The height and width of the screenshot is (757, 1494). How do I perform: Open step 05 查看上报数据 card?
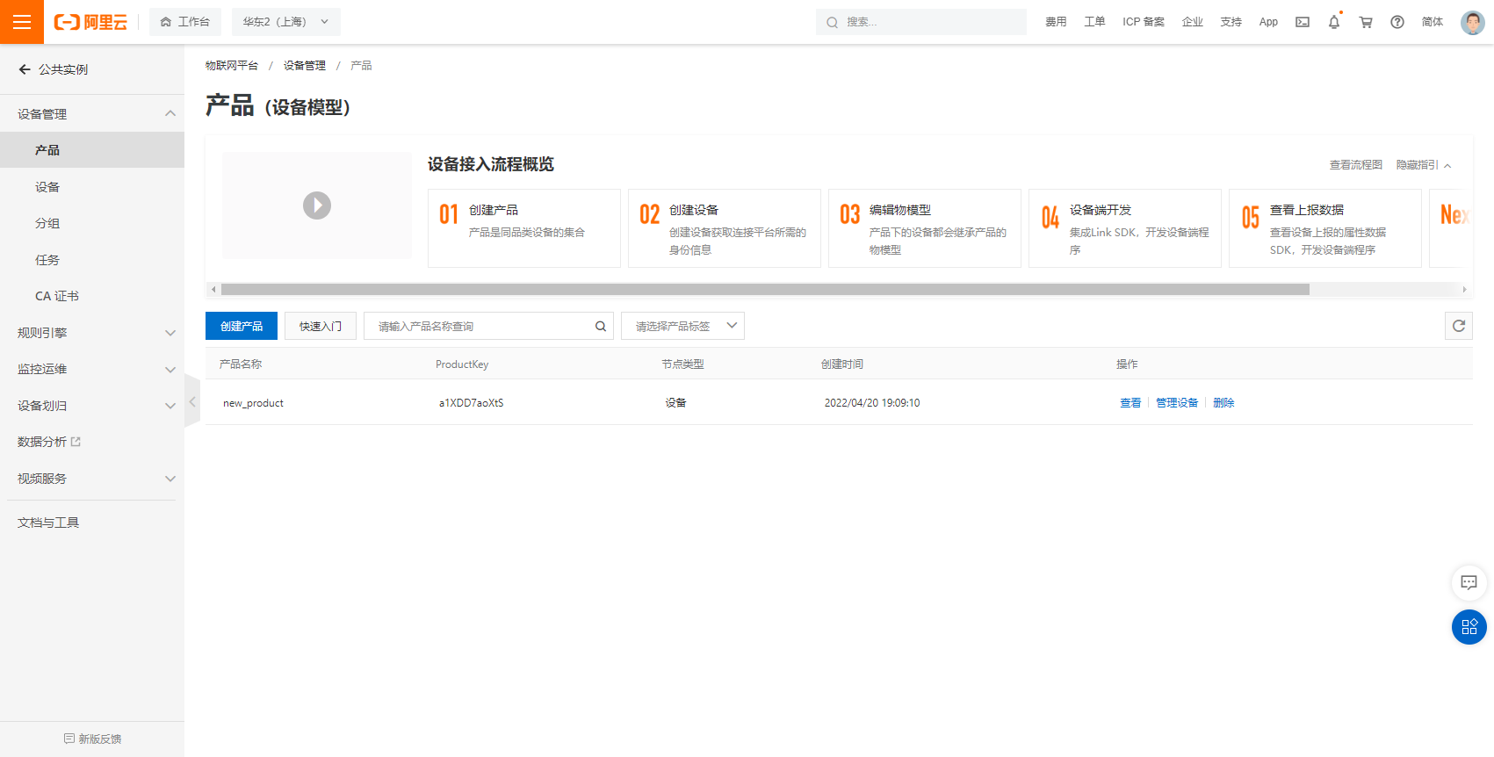point(1325,228)
